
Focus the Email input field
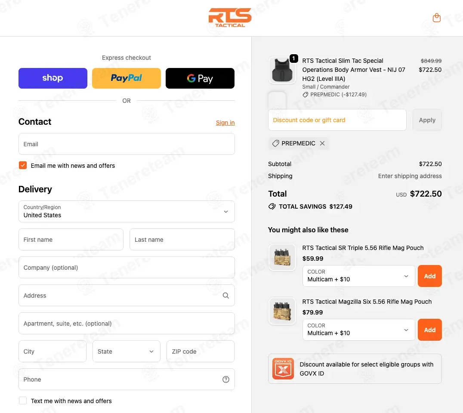tap(127, 144)
